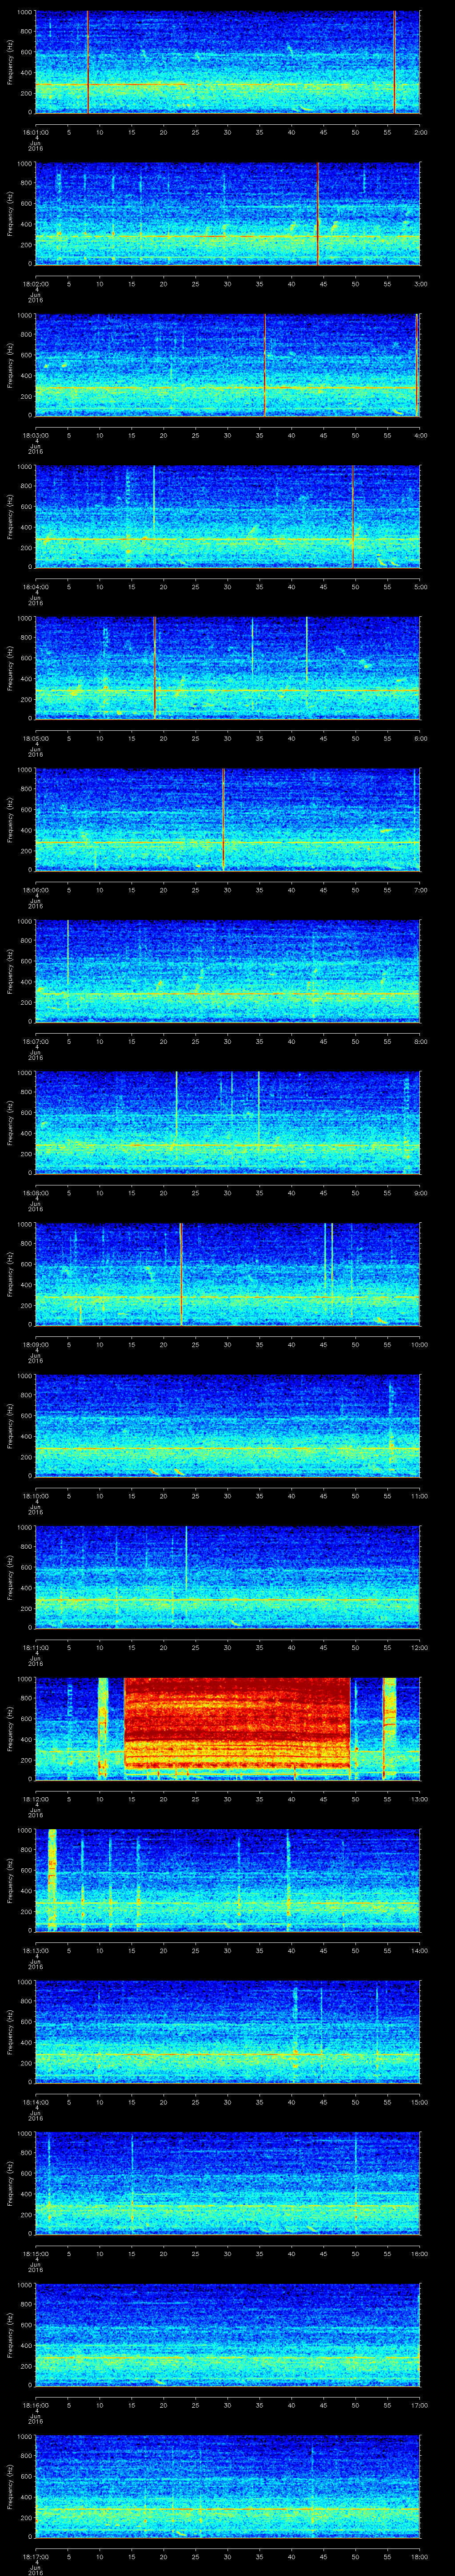
Task: Click the 30-second tick label under the 18:03:00 panel
Action: click(x=228, y=435)
